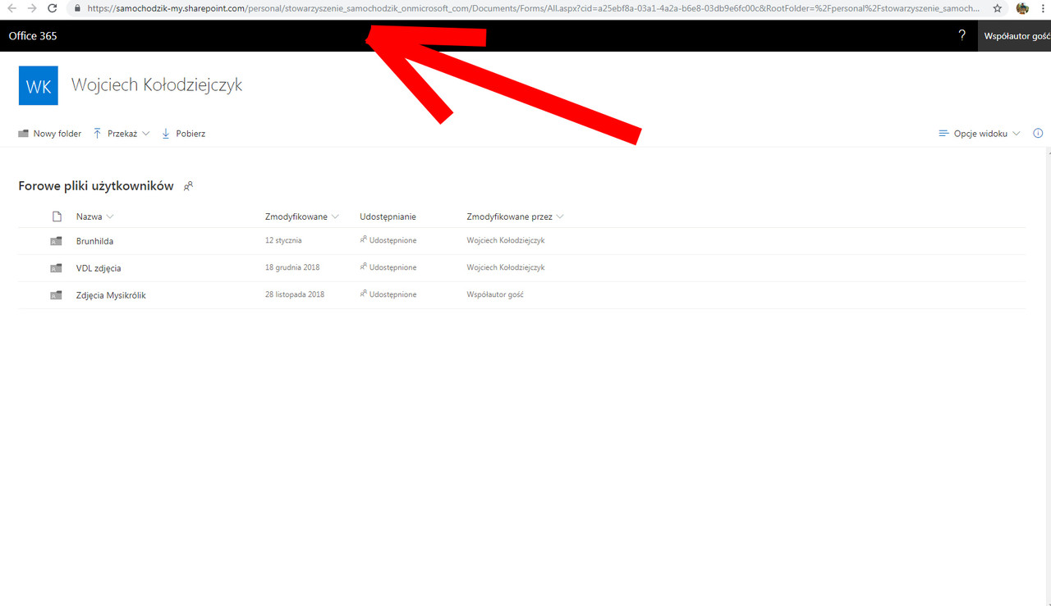Click Office 365 in the top bar
Viewport: 1051px width, 606px height.
[x=32, y=35]
